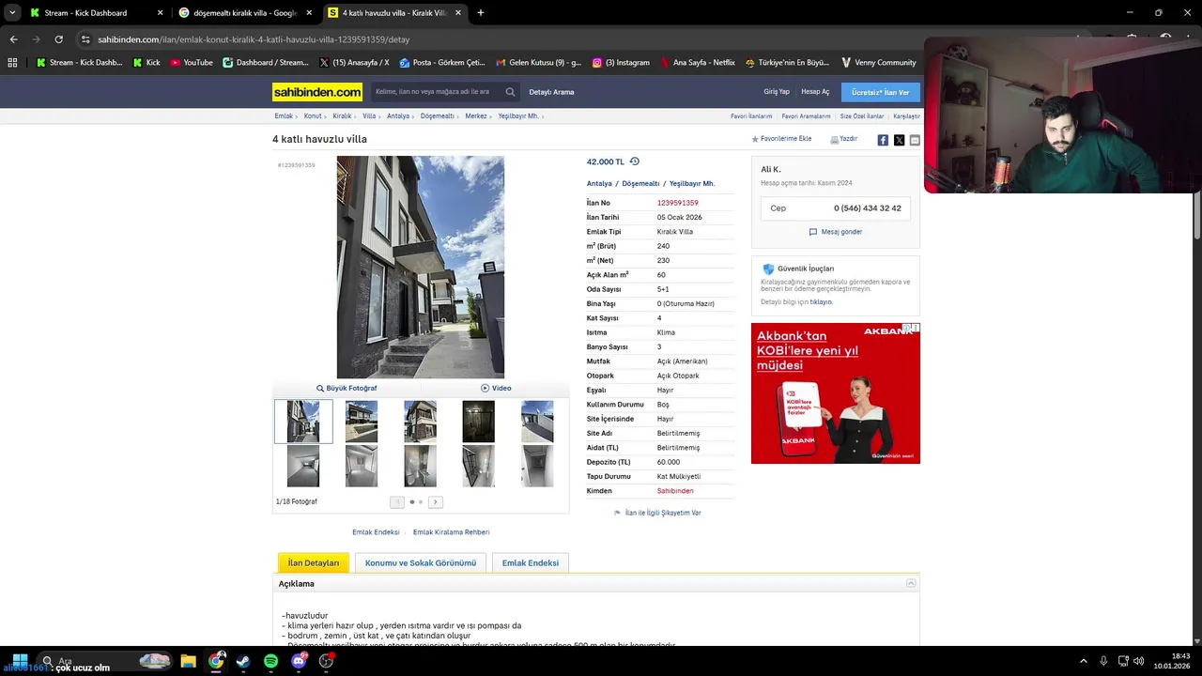Click the price history icon next to 42.000 TL
1202x676 pixels.
(634, 161)
